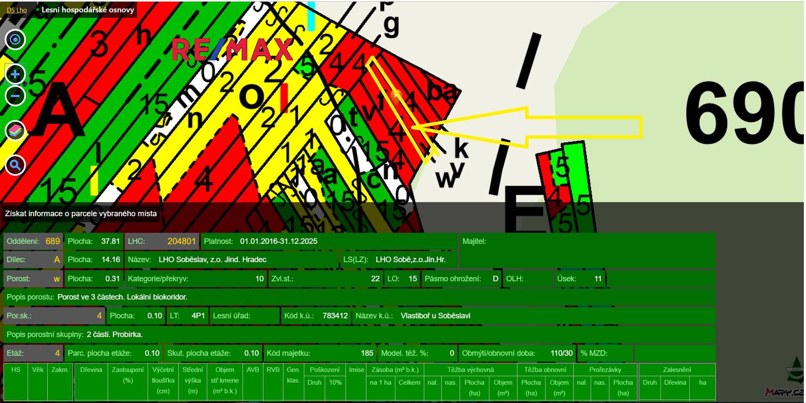Image resolution: width=806 pixels, height=403 pixels.
Task: Open the magnifier search icon
Action: click(x=15, y=165)
